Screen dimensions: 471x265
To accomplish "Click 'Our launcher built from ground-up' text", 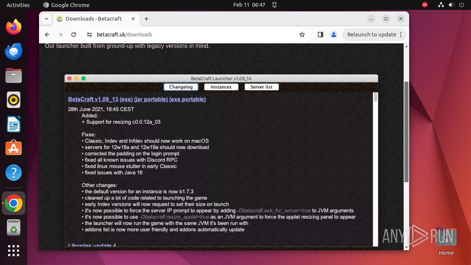I will [127, 46].
